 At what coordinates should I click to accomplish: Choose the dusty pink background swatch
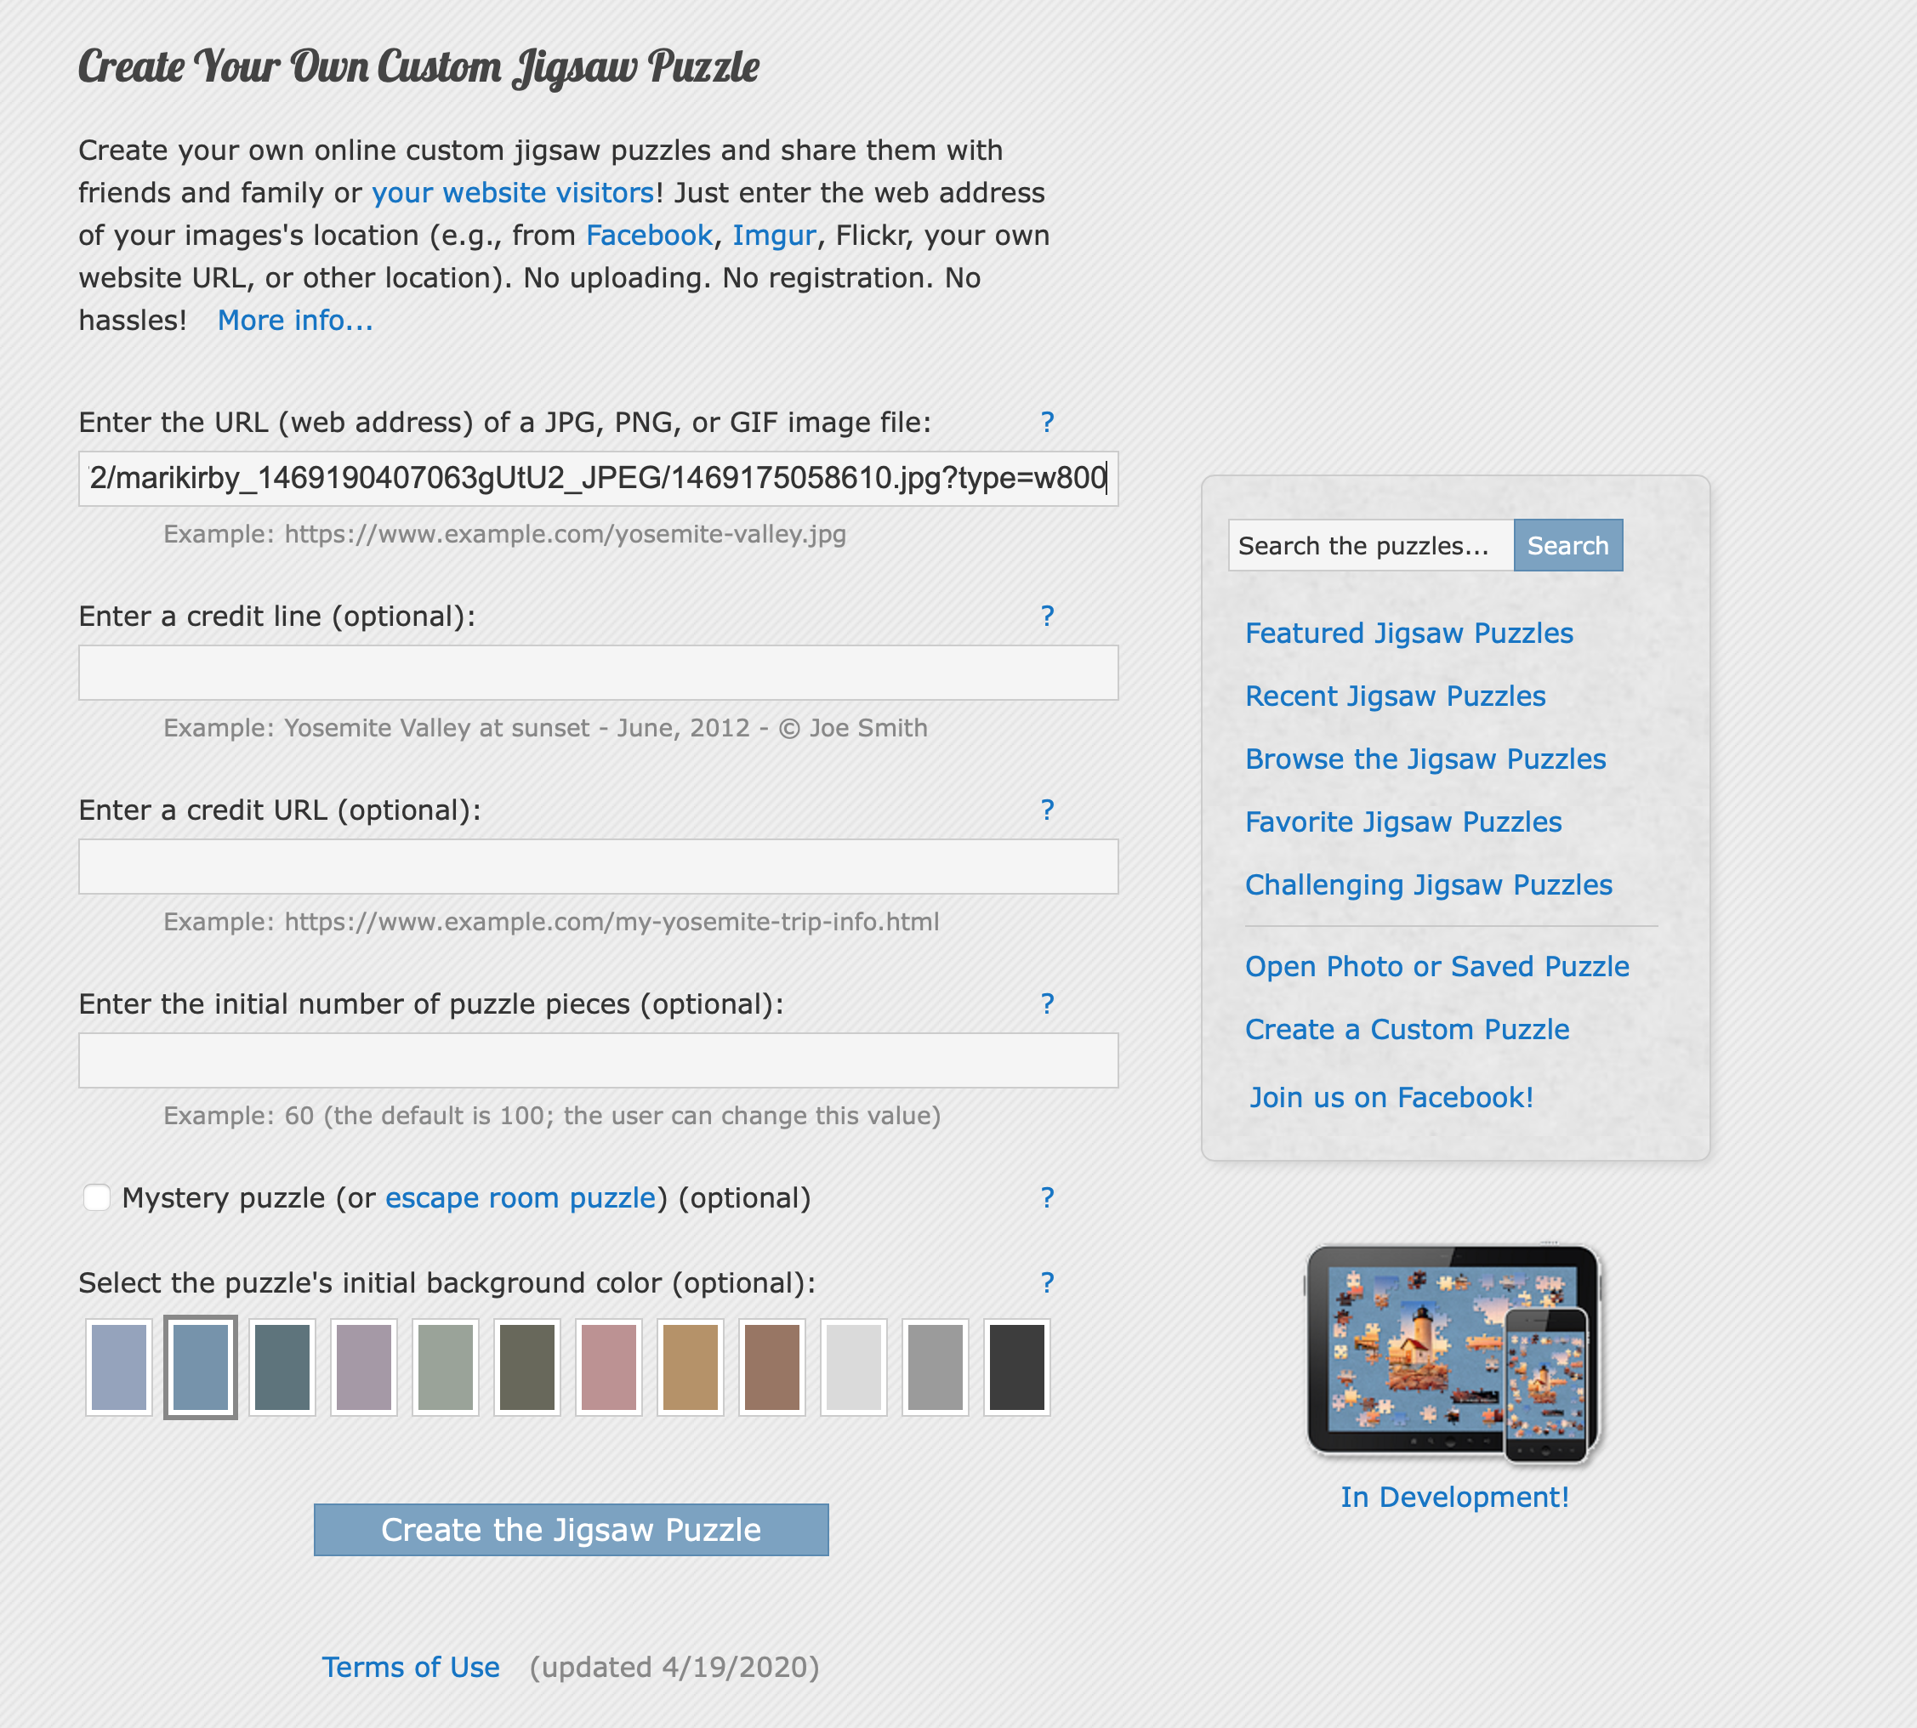[609, 1367]
